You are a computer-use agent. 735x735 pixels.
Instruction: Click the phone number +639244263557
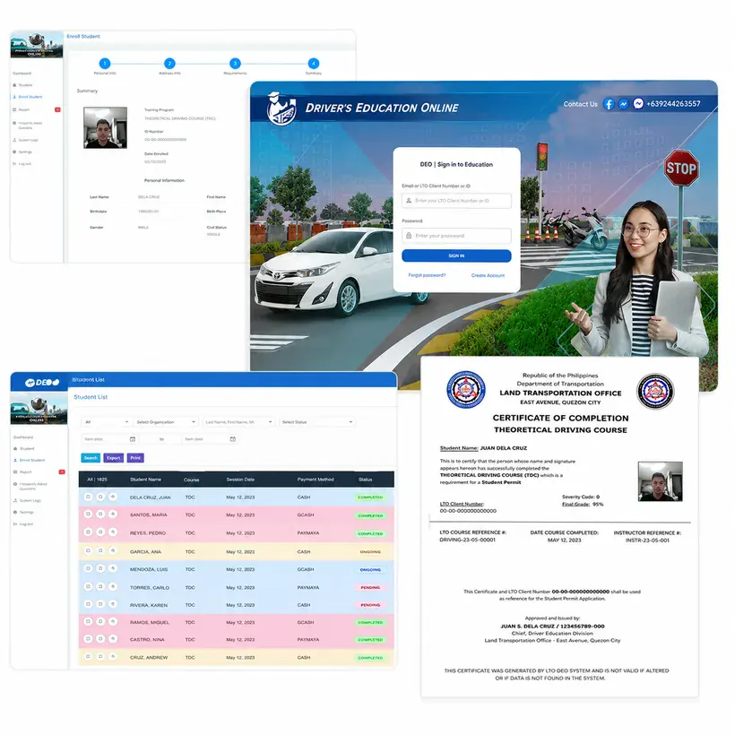point(673,104)
